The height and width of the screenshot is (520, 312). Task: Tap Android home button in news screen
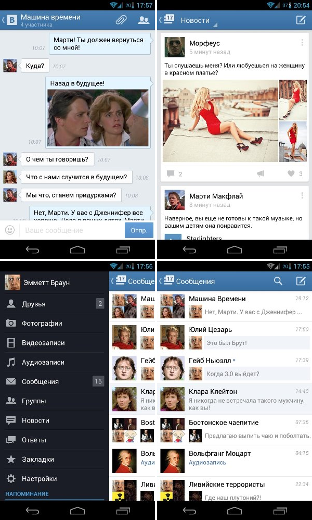235,250
